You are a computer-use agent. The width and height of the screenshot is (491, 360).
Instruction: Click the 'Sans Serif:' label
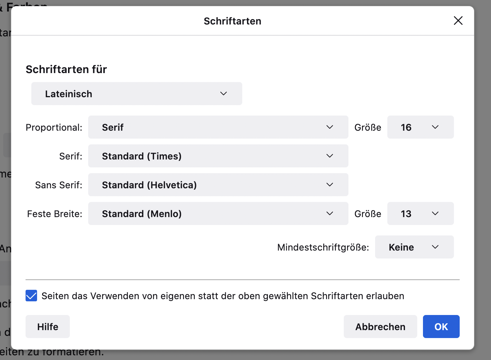[x=59, y=185]
